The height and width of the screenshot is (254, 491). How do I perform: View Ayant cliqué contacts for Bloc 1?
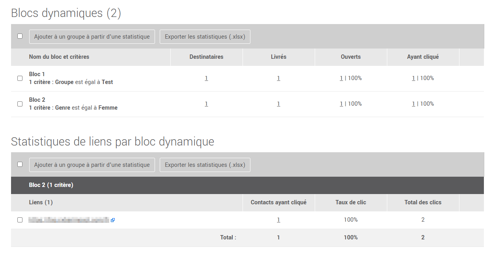click(x=413, y=78)
